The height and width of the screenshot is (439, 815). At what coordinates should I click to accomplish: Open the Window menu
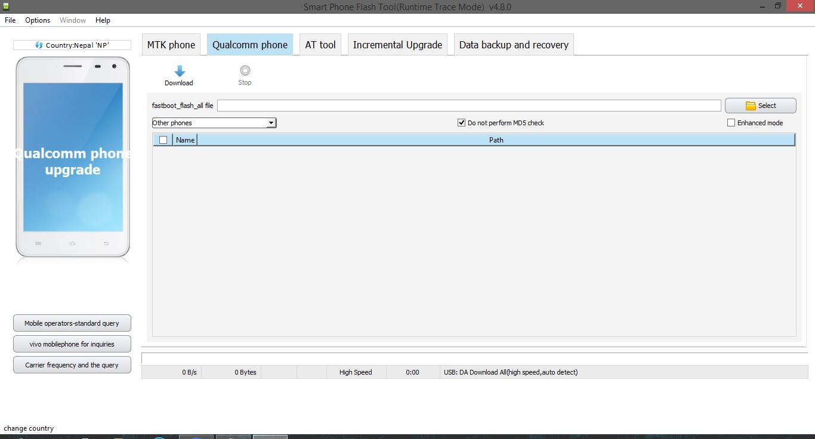(x=72, y=20)
